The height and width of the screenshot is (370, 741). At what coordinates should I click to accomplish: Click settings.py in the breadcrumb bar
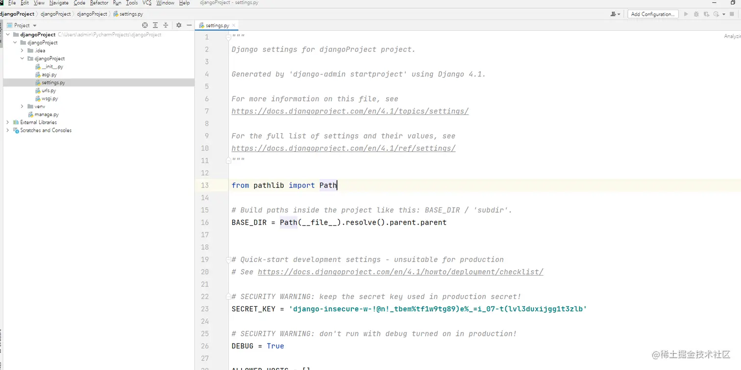(128, 14)
